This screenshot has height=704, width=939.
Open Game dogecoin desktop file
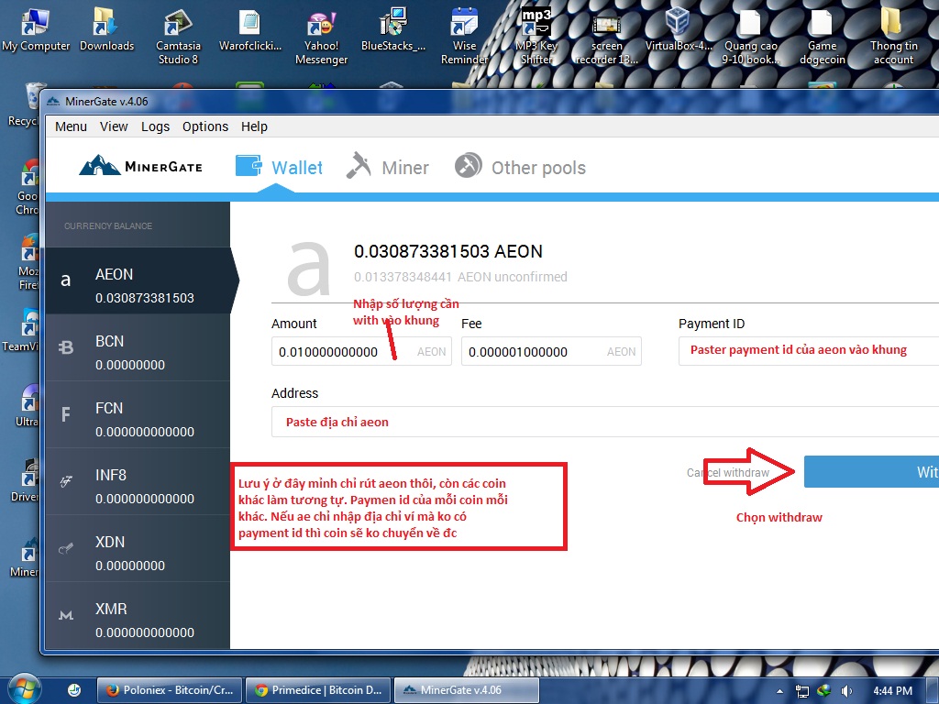point(822,36)
